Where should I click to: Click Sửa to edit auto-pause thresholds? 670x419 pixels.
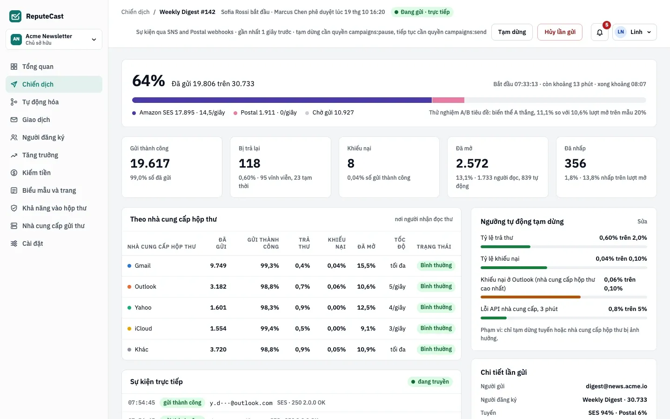point(642,222)
